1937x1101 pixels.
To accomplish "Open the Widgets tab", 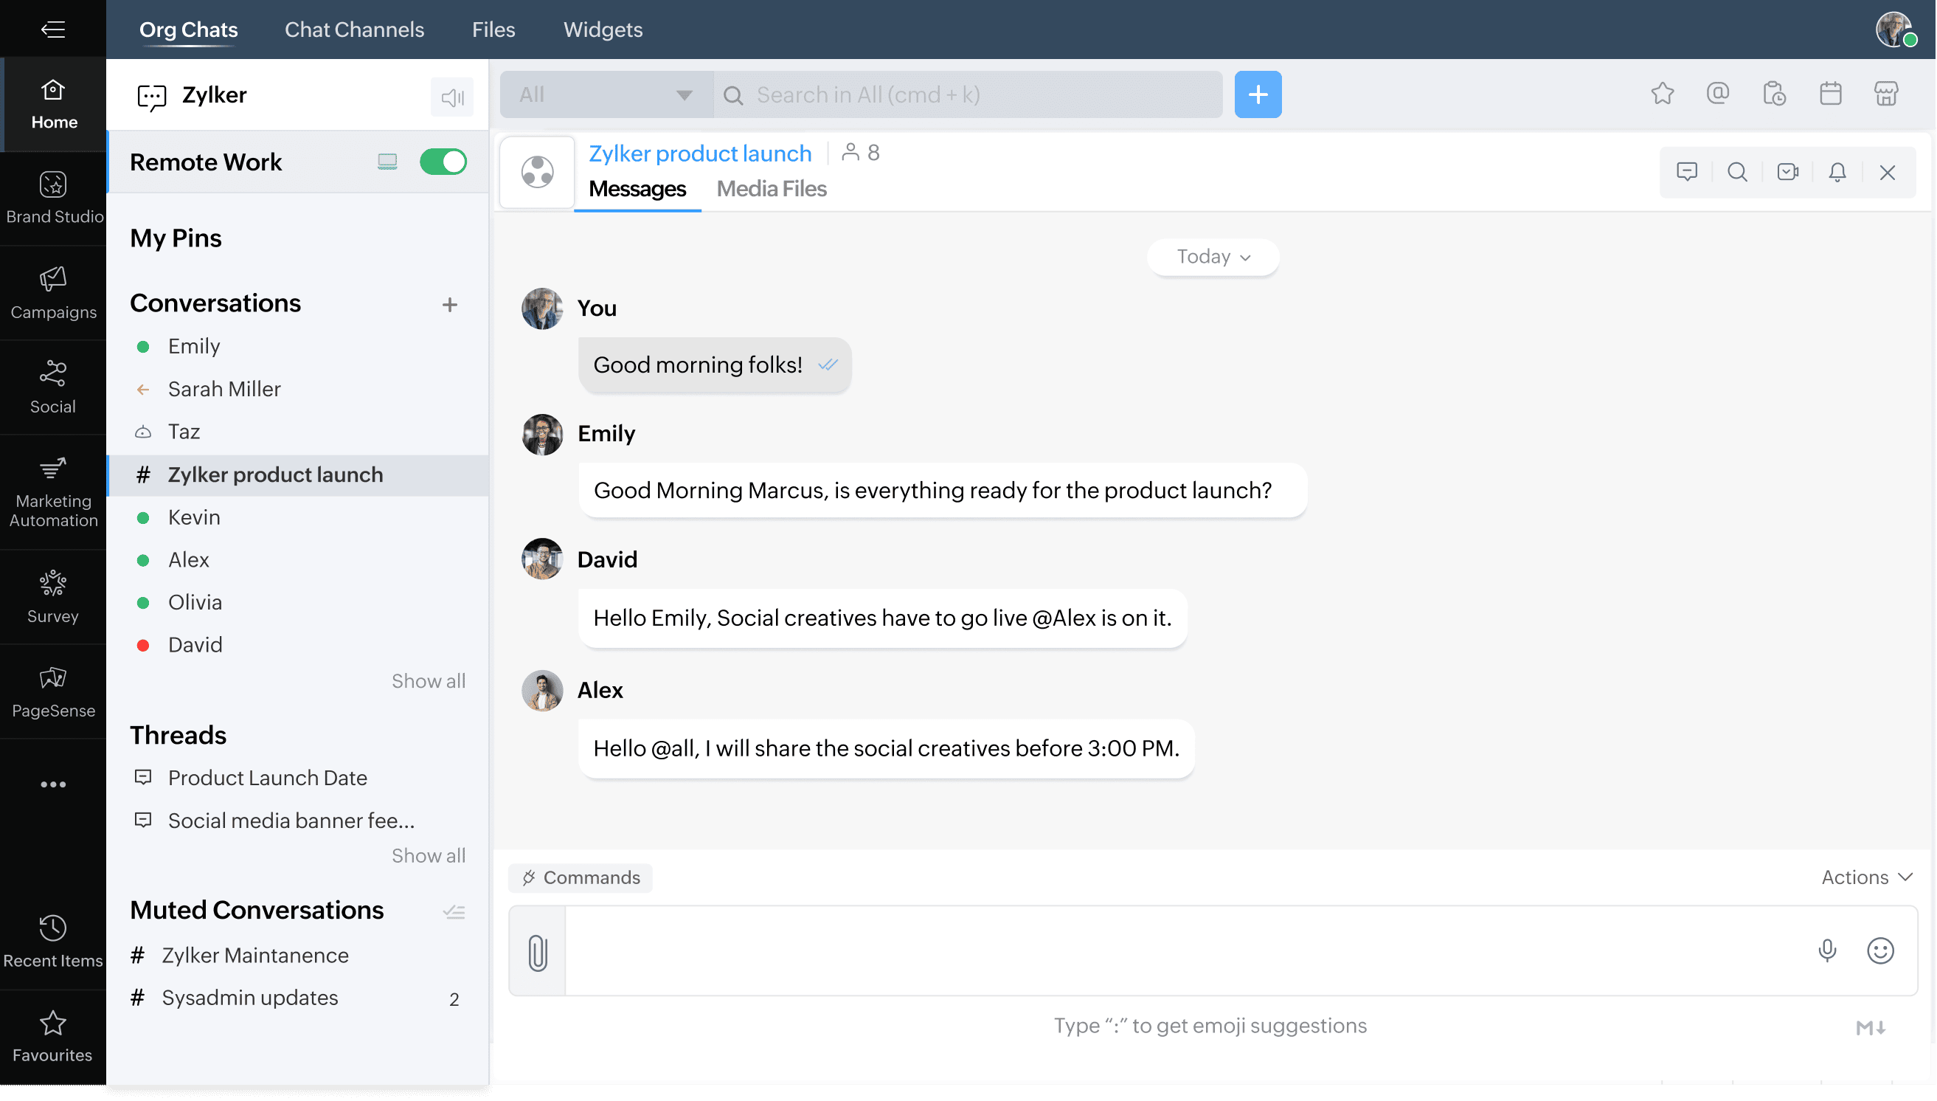I will coord(603,30).
